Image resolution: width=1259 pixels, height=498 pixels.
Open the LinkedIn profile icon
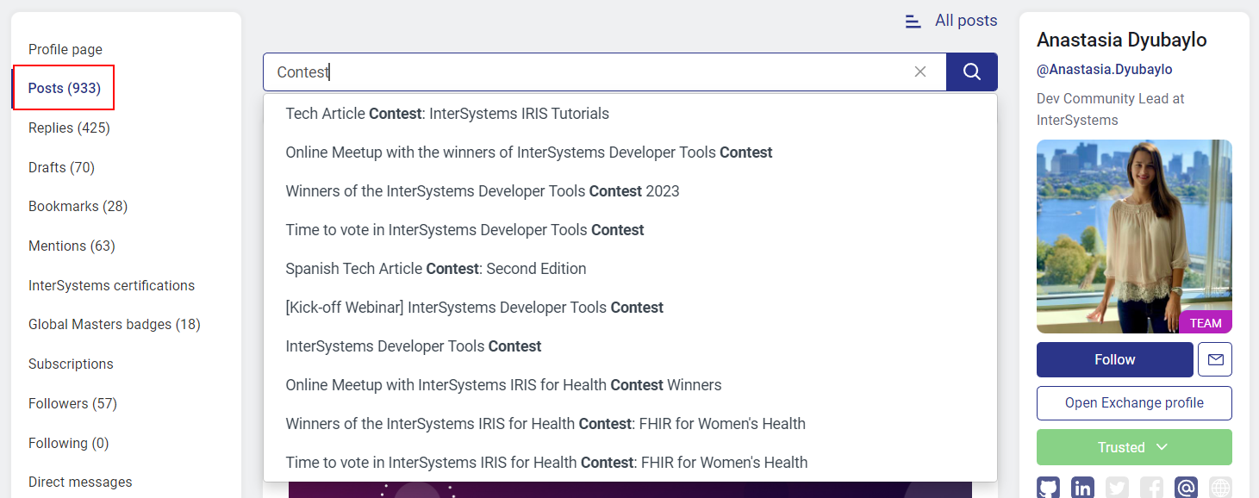pos(1082,488)
